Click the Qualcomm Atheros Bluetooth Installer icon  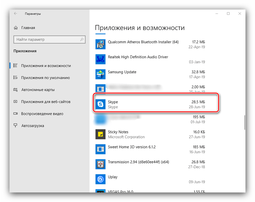pos(100,44)
